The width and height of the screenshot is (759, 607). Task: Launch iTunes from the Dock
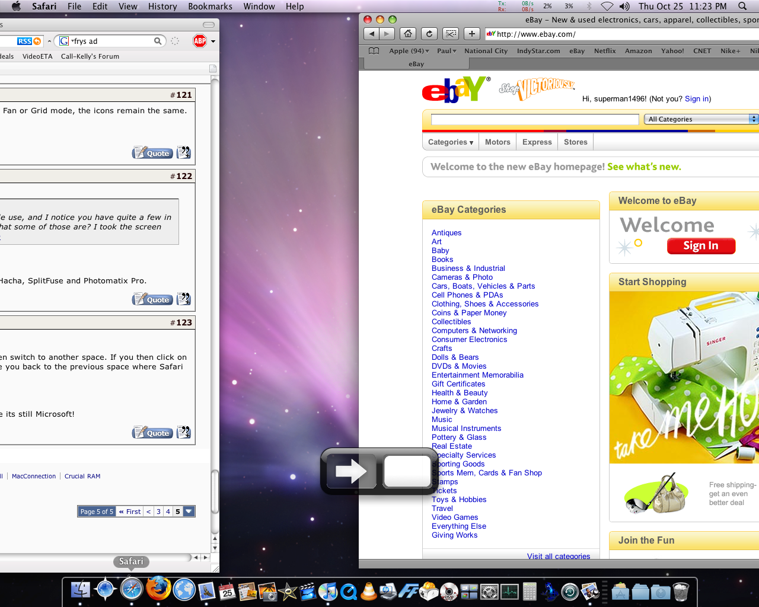pyautogui.click(x=328, y=590)
